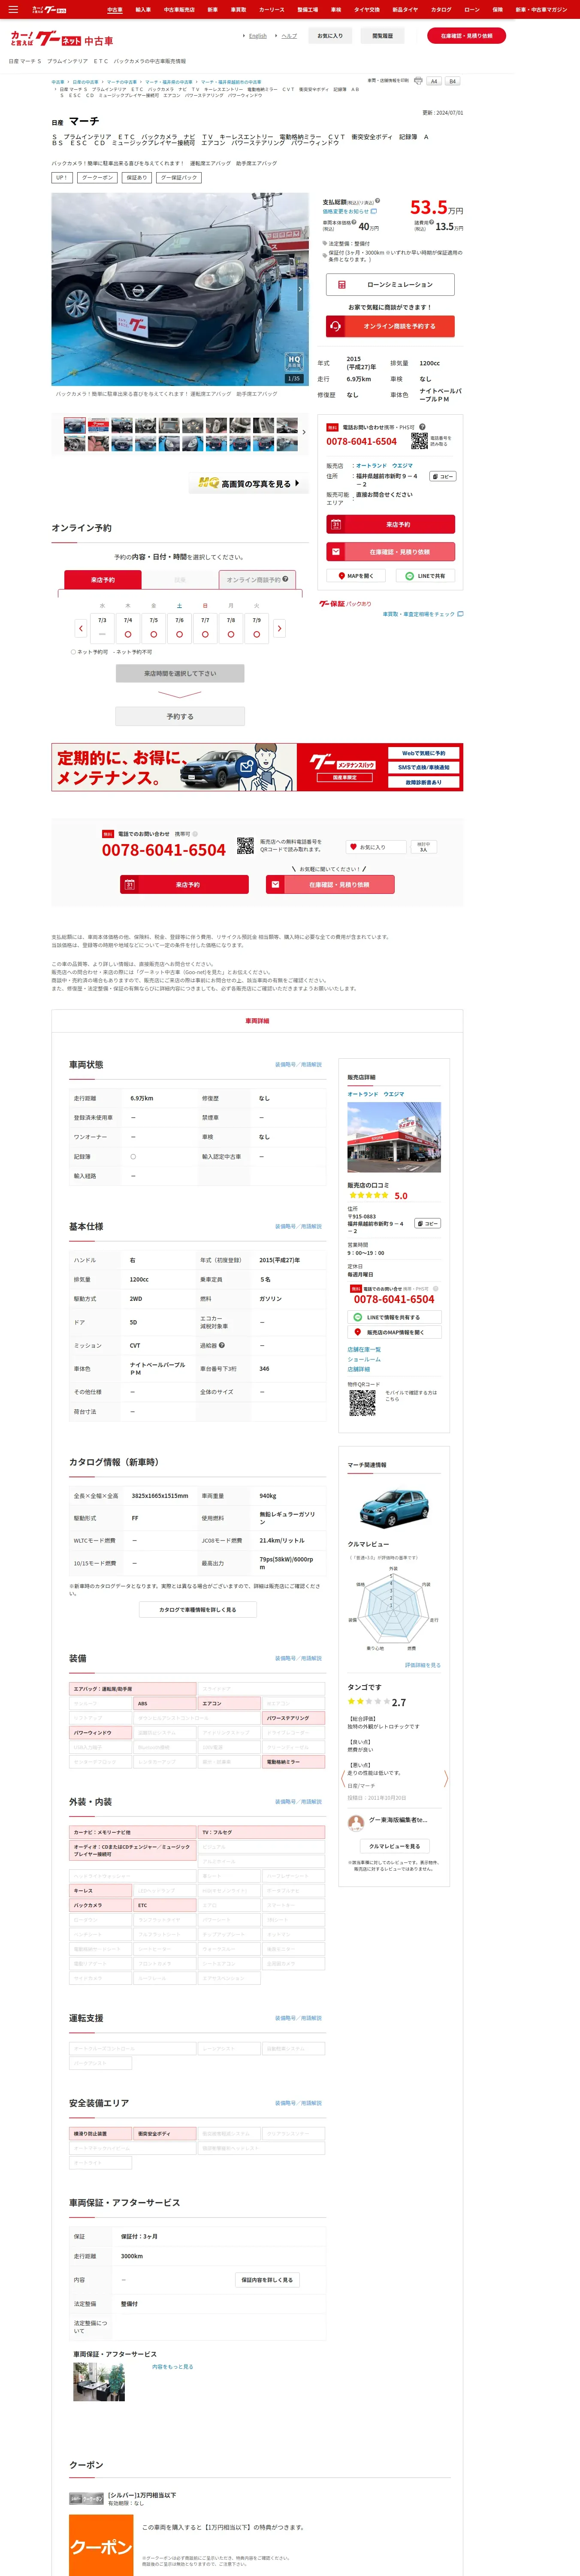Viewport: 580px width, 2576px height.
Task: Click help icon beside 通紹歴
Action: point(222,1345)
